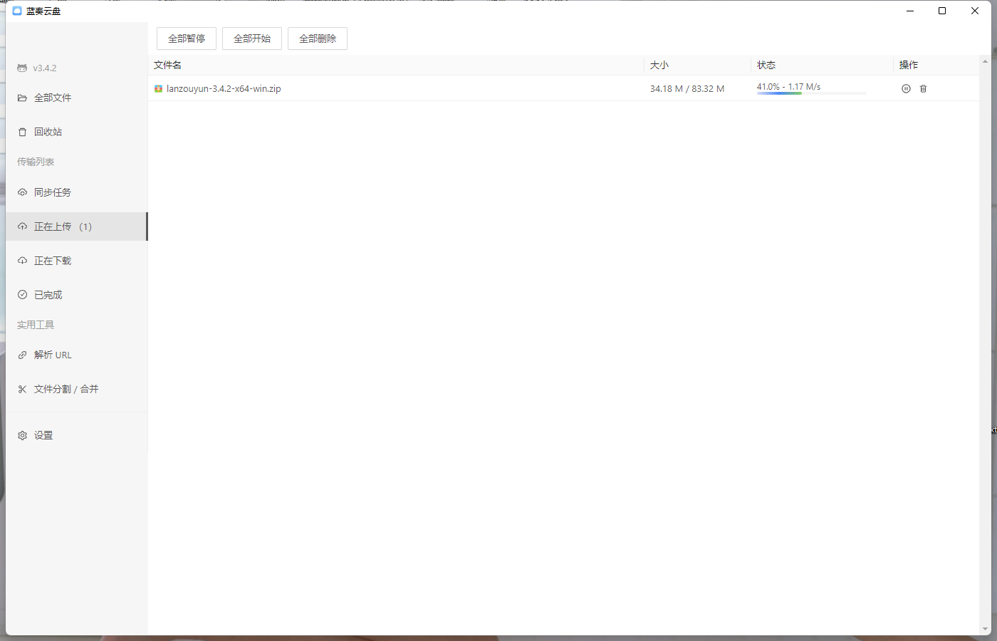Viewport: 997px width, 641px height.
Task: Click the 设置 gear icon
Action: click(x=22, y=435)
